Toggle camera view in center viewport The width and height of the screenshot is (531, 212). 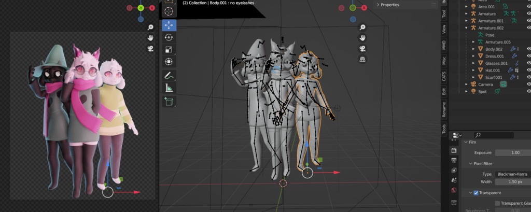[x=362, y=48]
